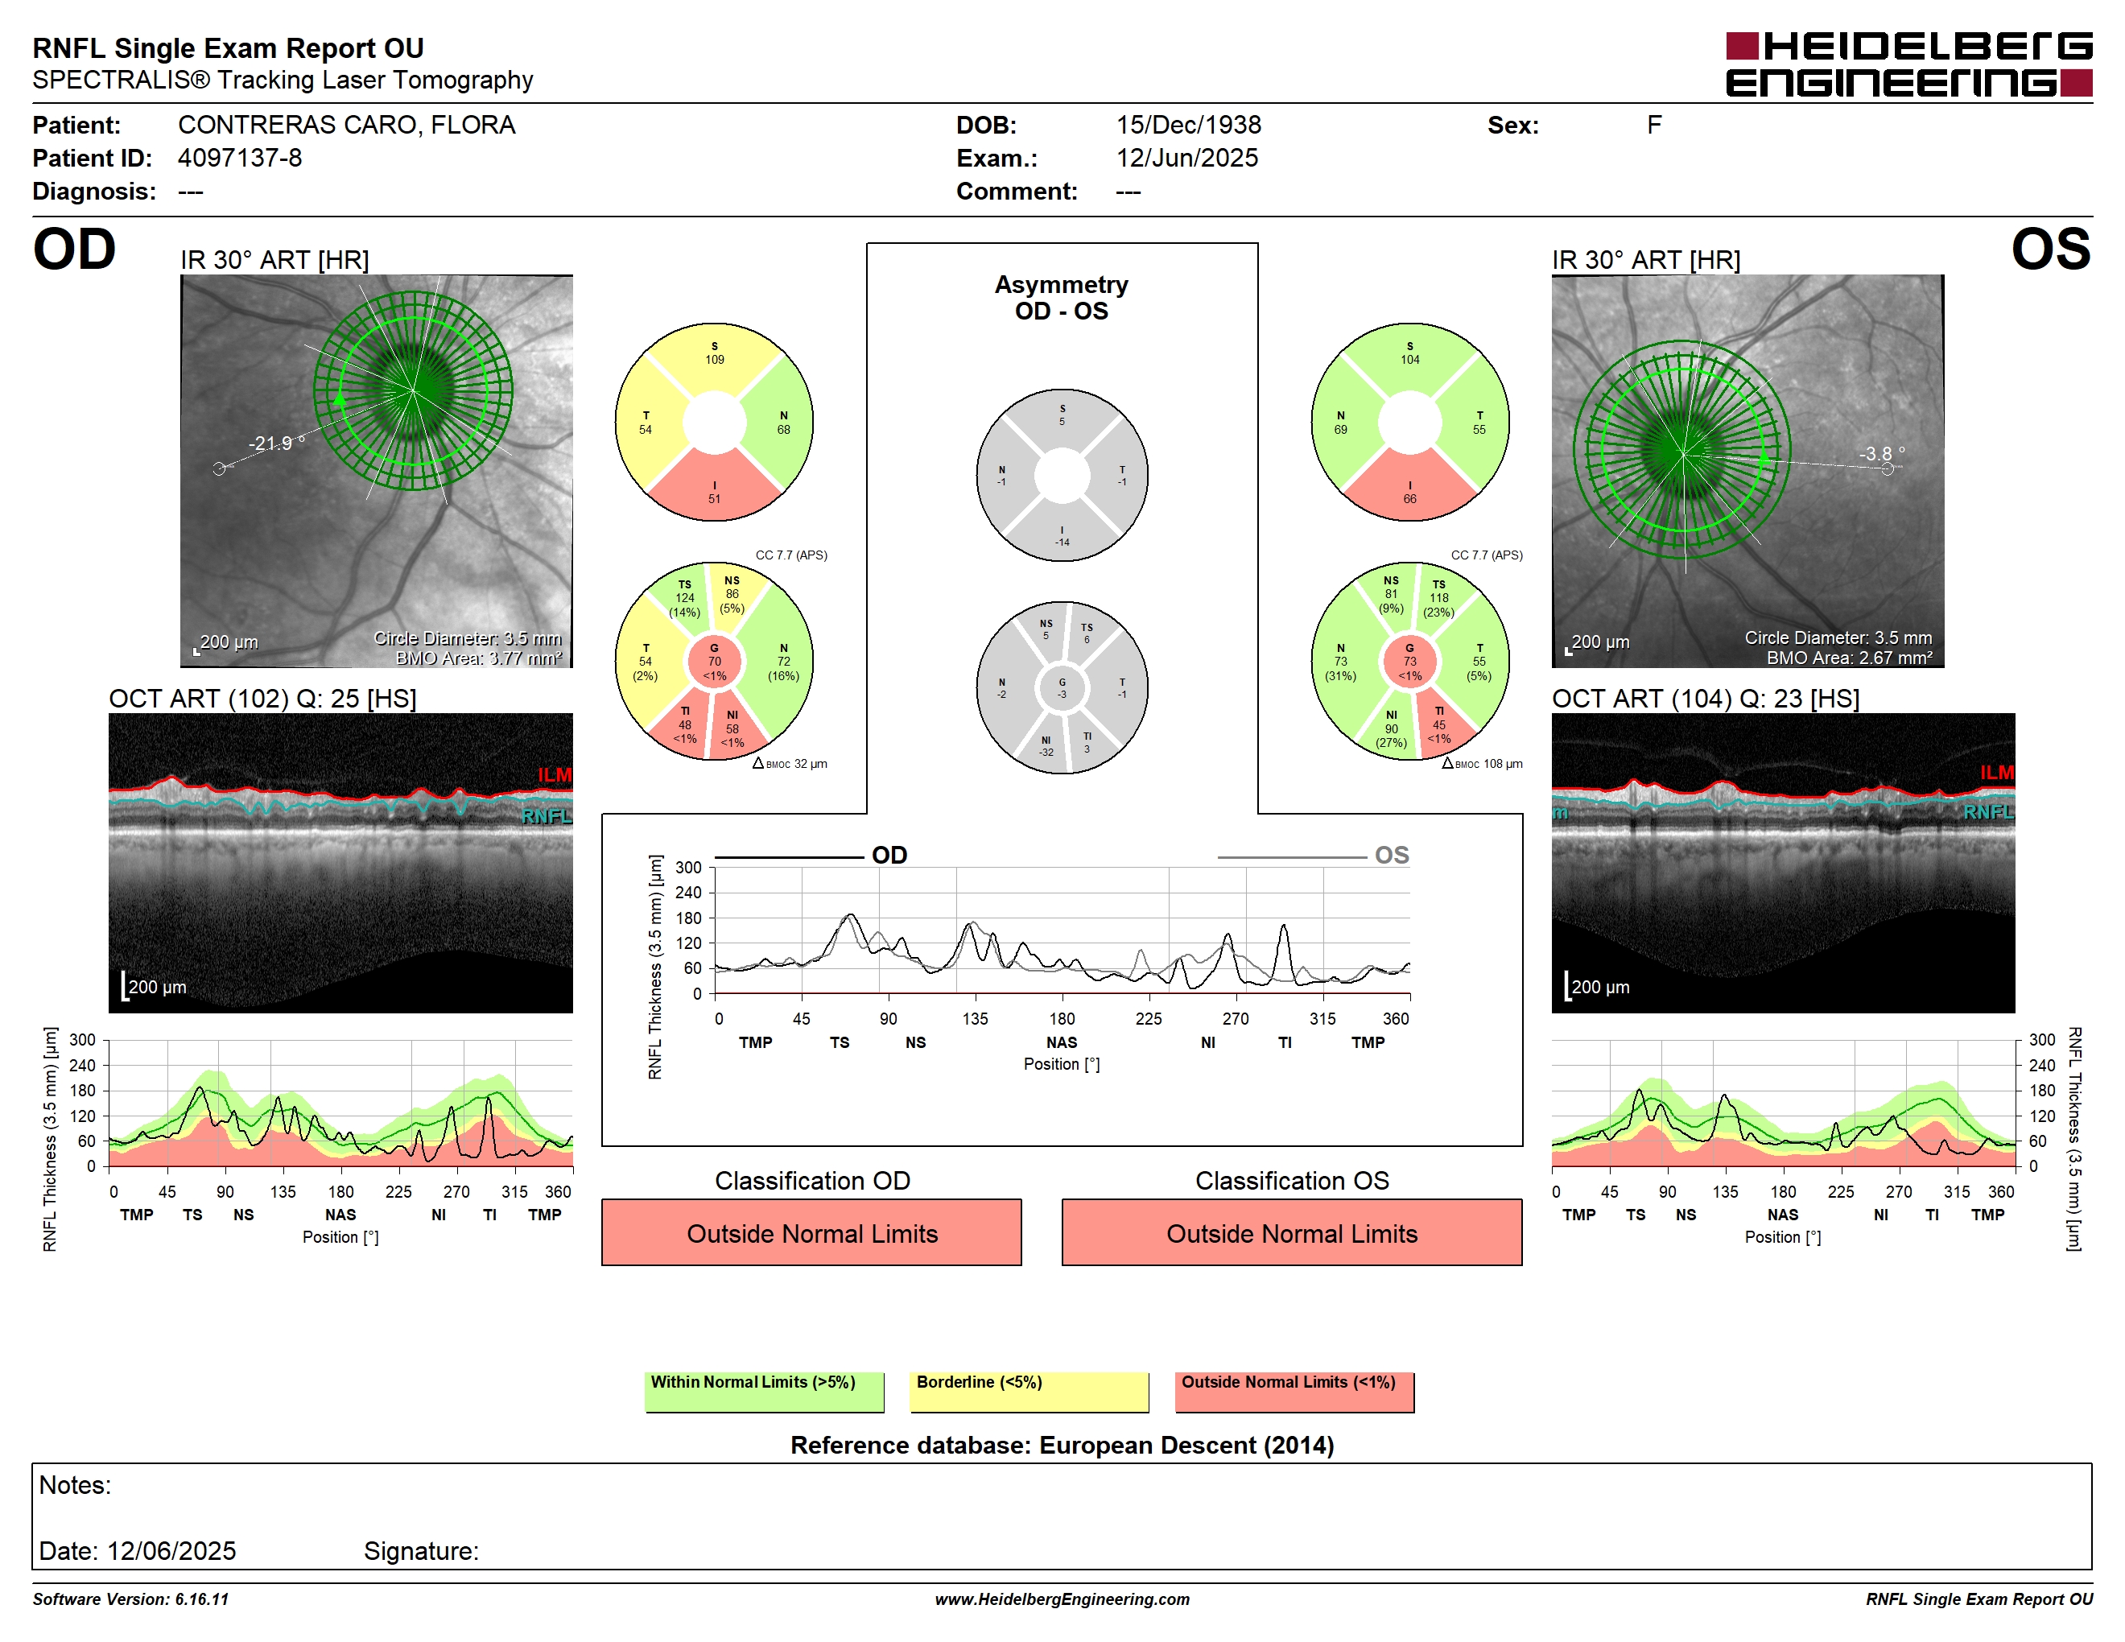
Task: Click the OD NI 58 sector
Action: pyautogui.click(x=732, y=728)
